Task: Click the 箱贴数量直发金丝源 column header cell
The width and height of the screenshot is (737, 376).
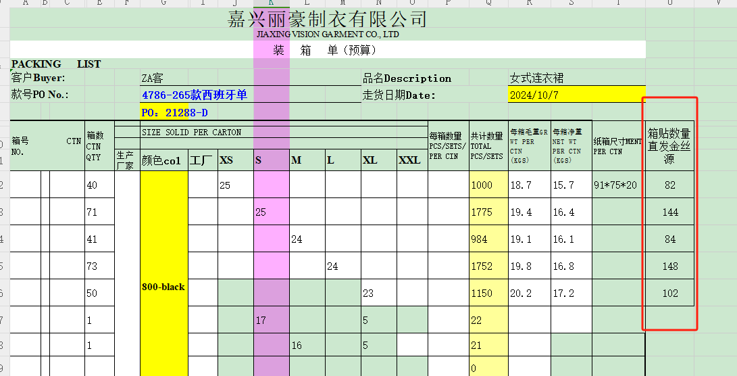Action: click(x=669, y=145)
